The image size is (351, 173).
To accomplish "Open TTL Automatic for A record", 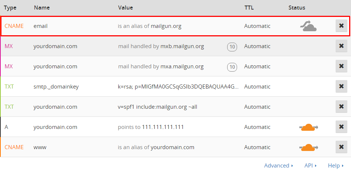I will (257, 127).
